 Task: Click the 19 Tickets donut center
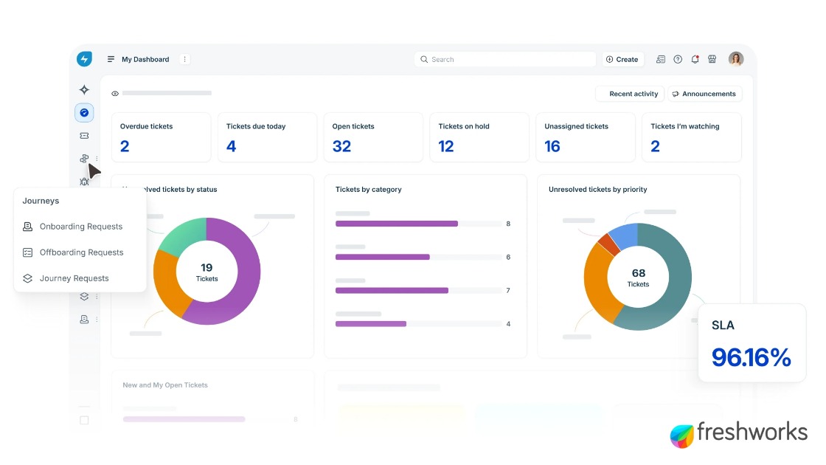click(x=206, y=272)
